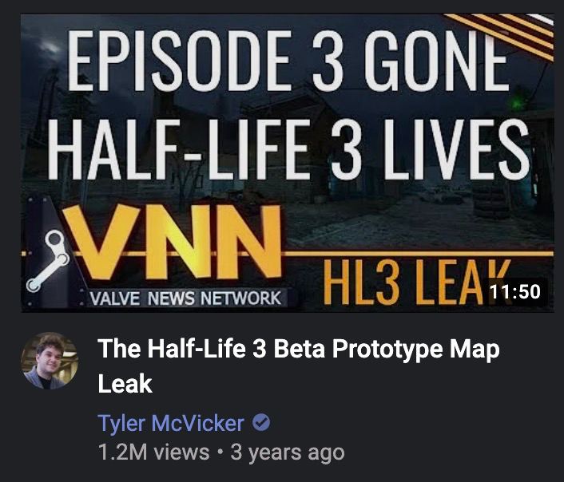Click the moonlit cloud glow in thumbnail sky
The image size is (564, 482).
pos(50,46)
